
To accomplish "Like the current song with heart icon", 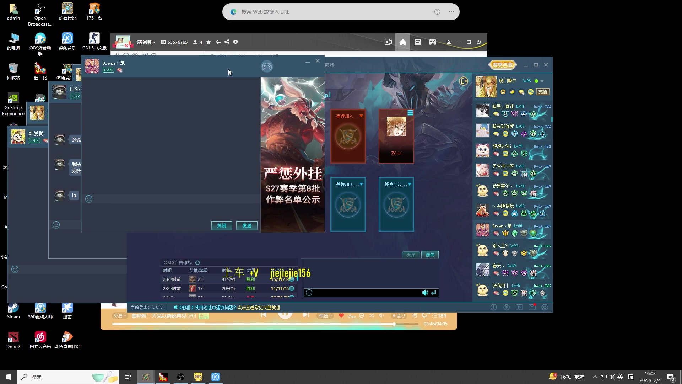I will point(341,315).
